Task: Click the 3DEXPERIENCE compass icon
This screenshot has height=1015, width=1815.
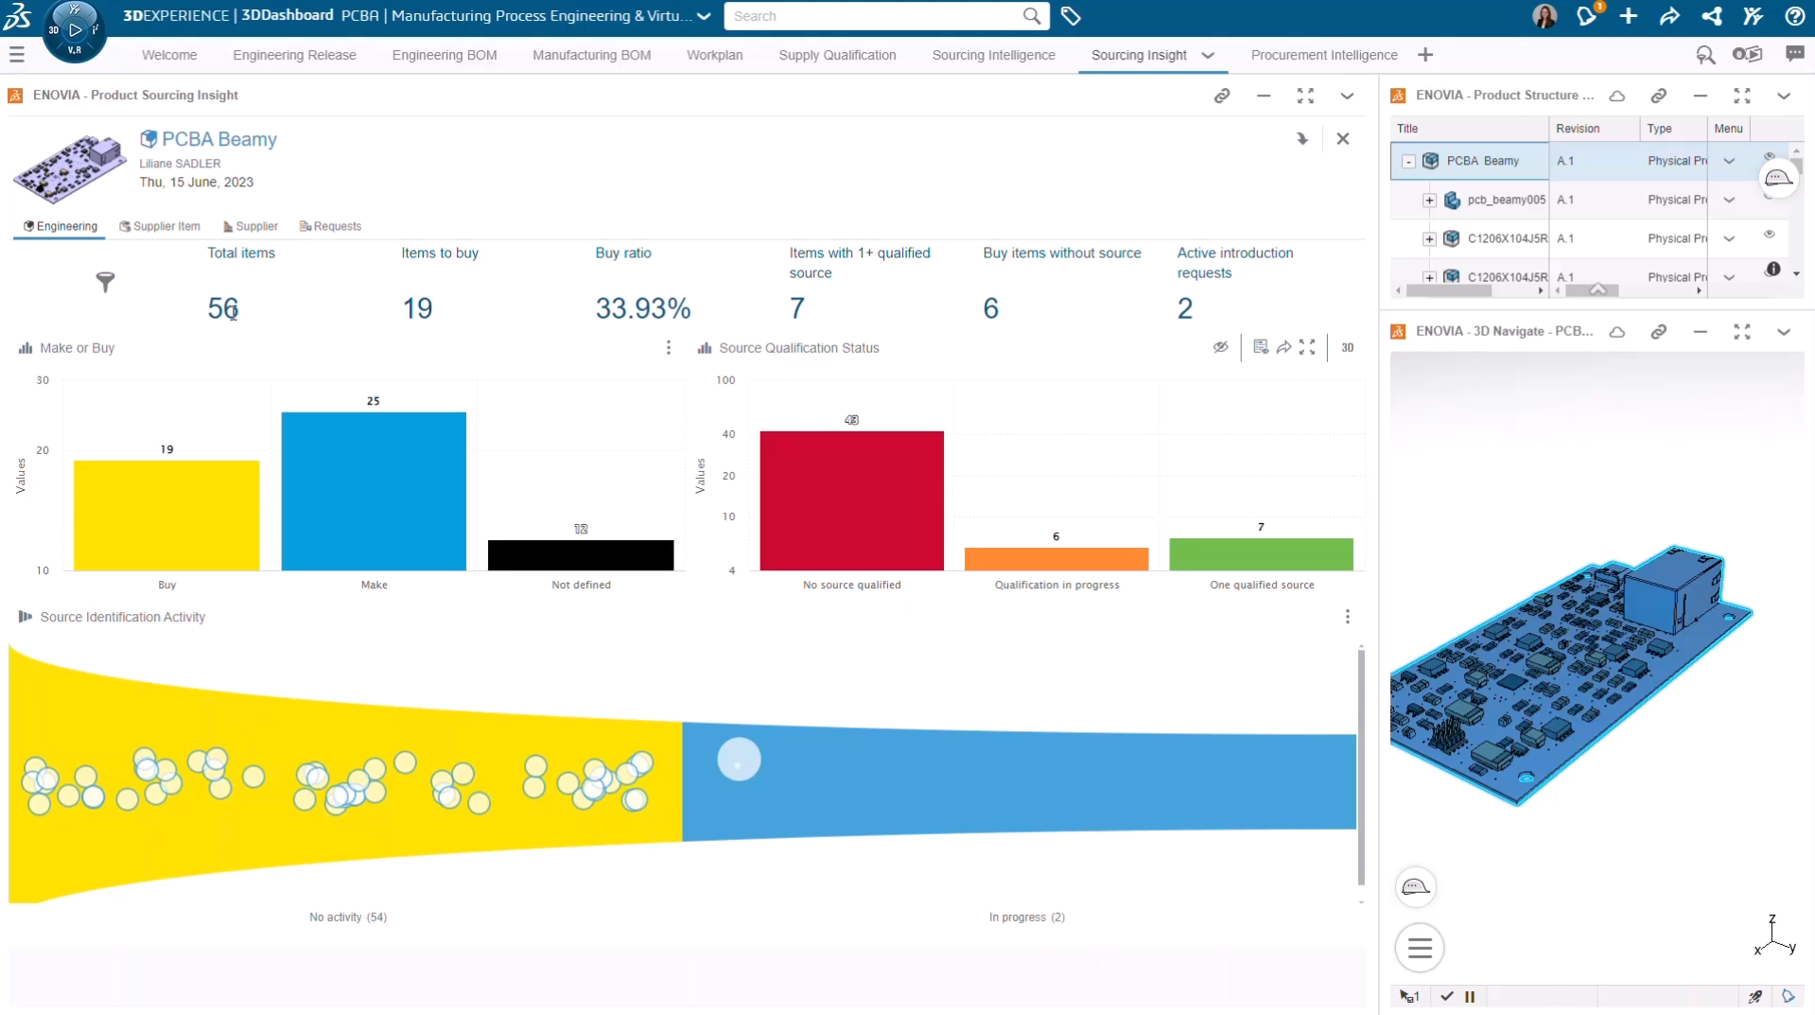Action: [x=75, y=29]
